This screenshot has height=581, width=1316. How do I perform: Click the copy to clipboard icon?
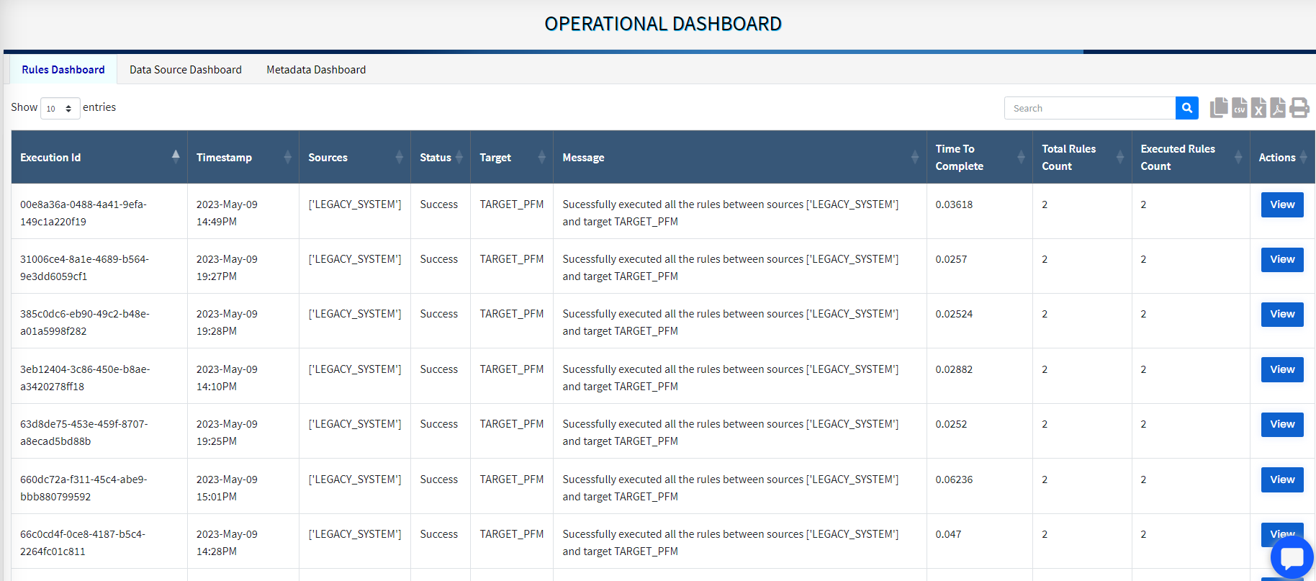(1219, 108)
